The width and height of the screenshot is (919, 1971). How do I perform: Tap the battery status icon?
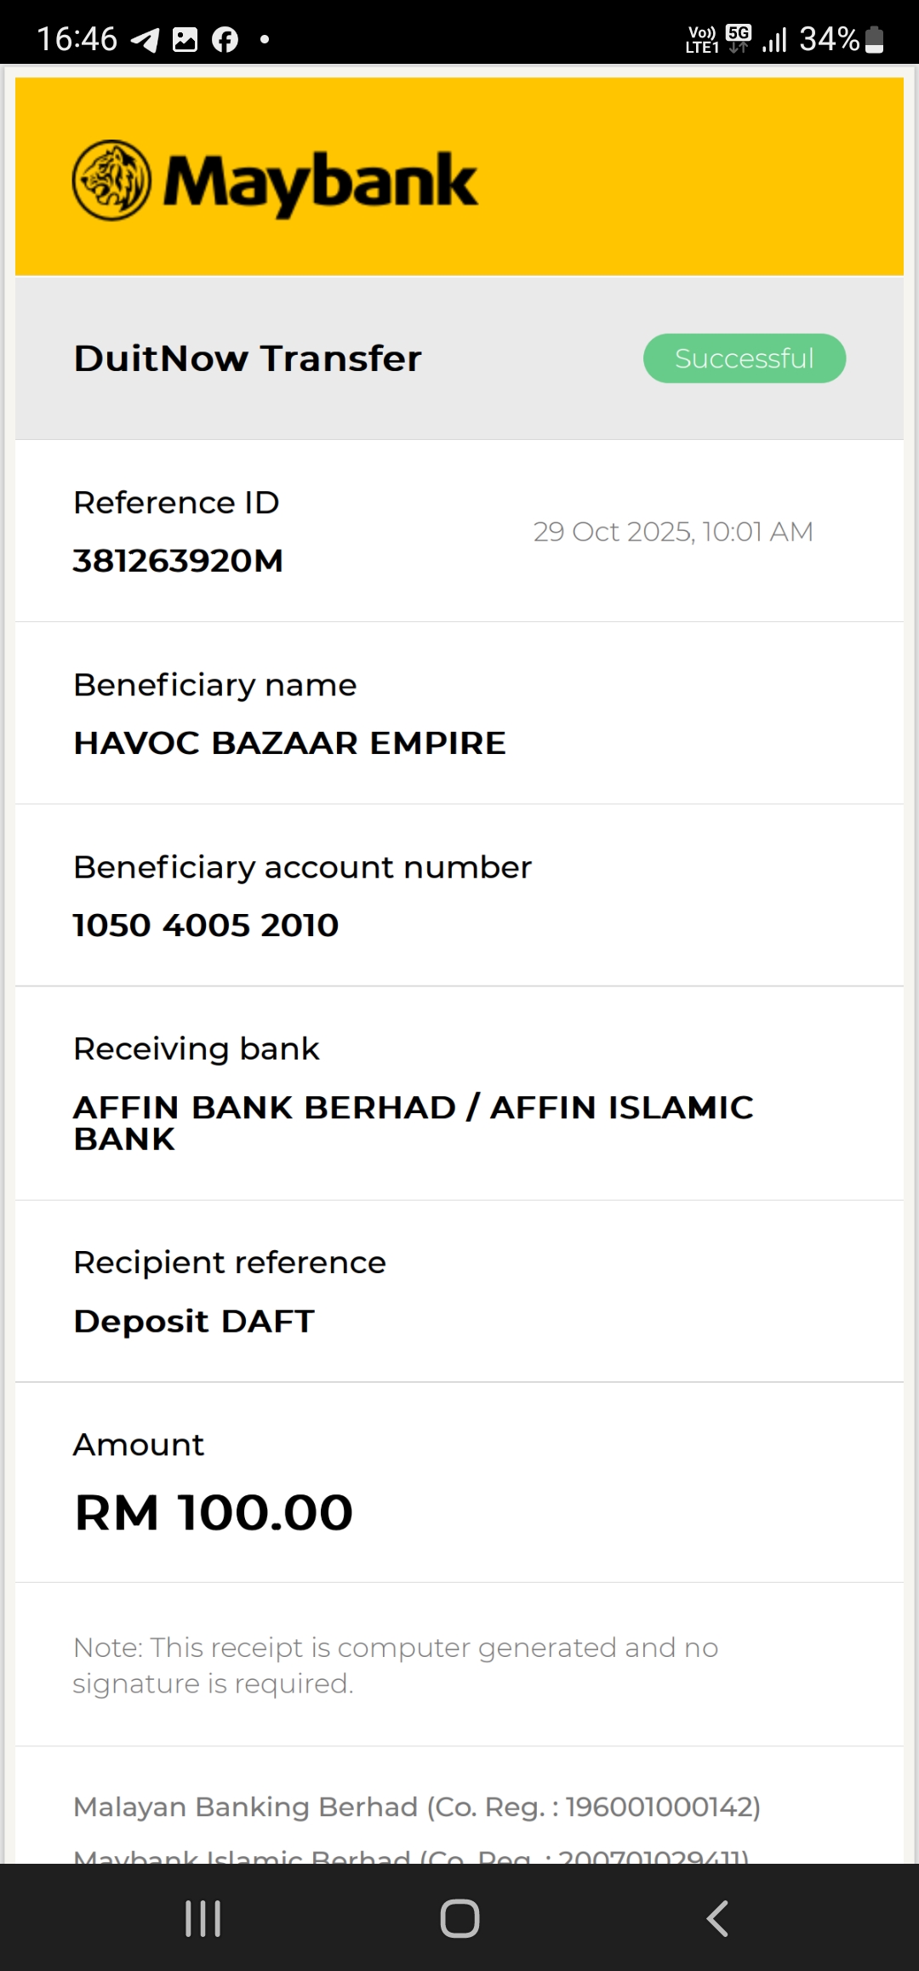[x=874, y=39]
